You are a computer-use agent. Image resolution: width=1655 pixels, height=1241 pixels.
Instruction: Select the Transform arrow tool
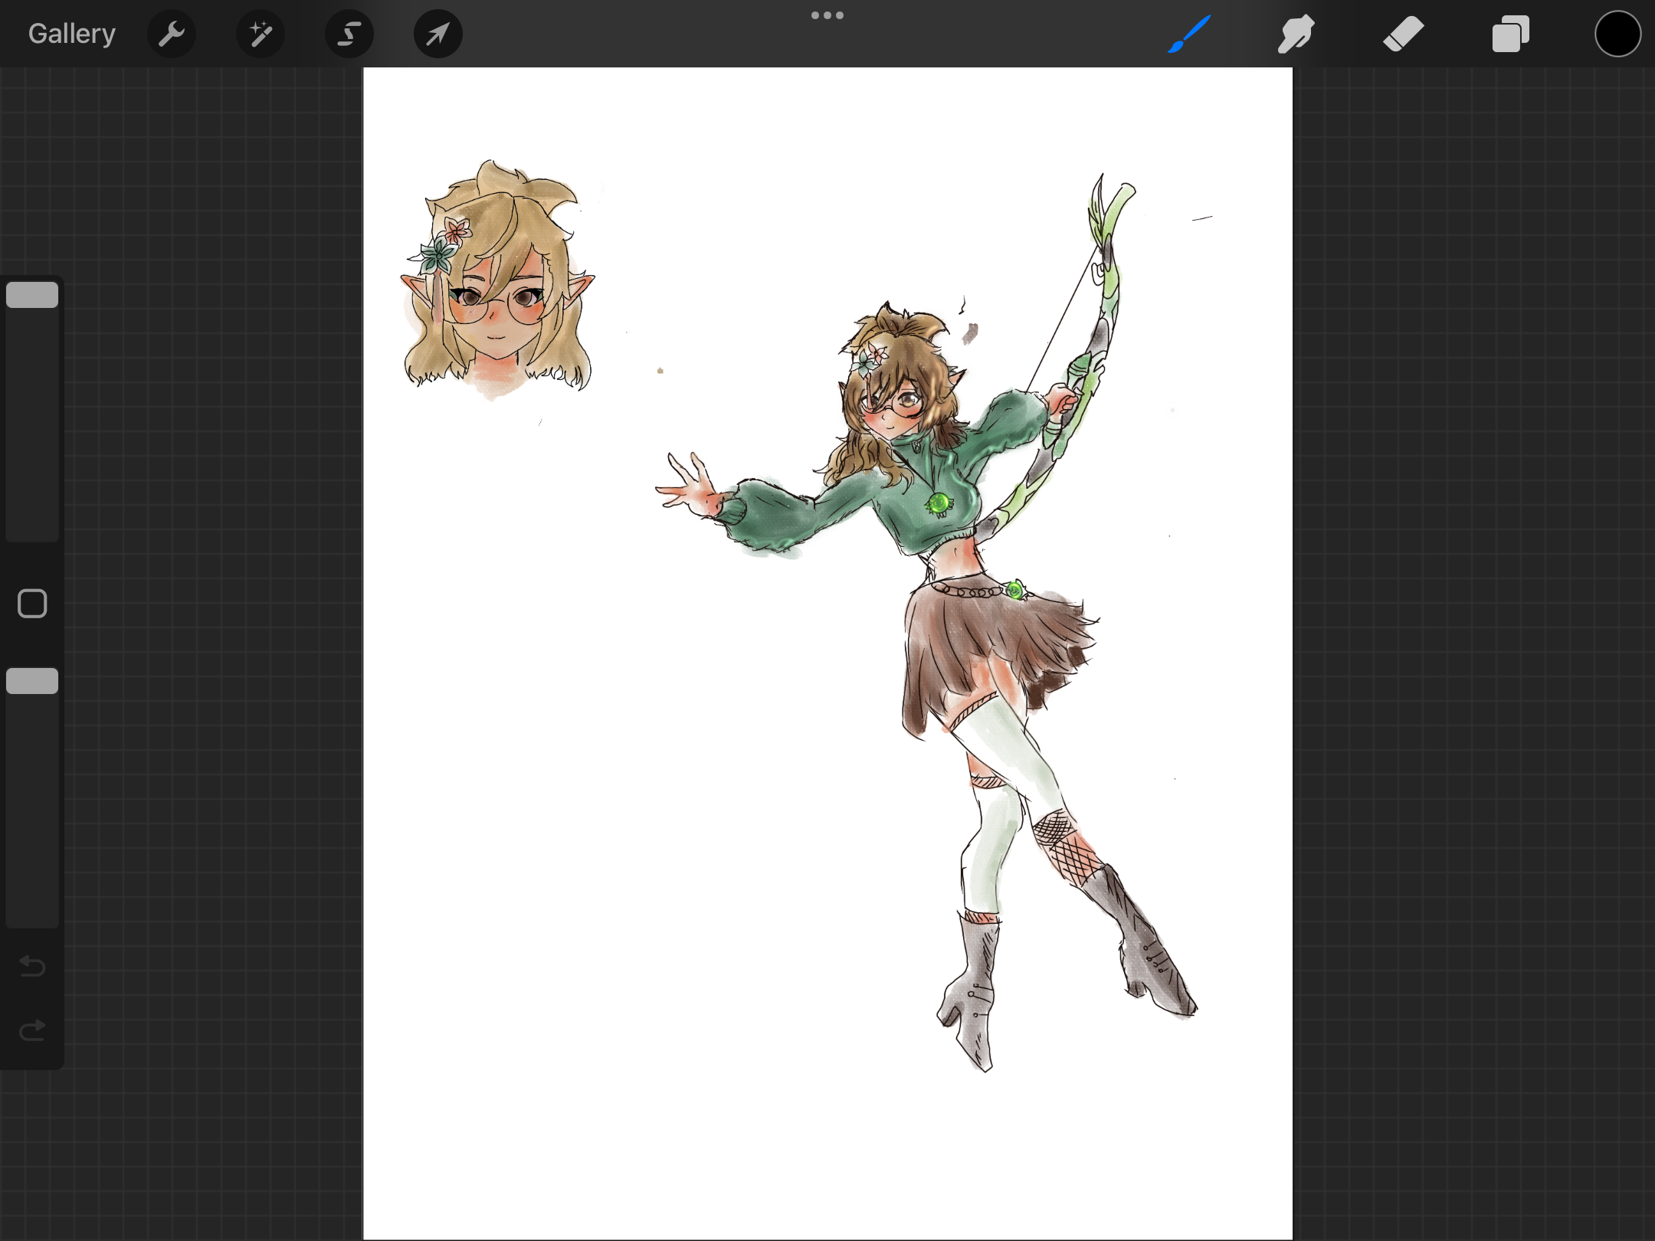tap(438, 33)
